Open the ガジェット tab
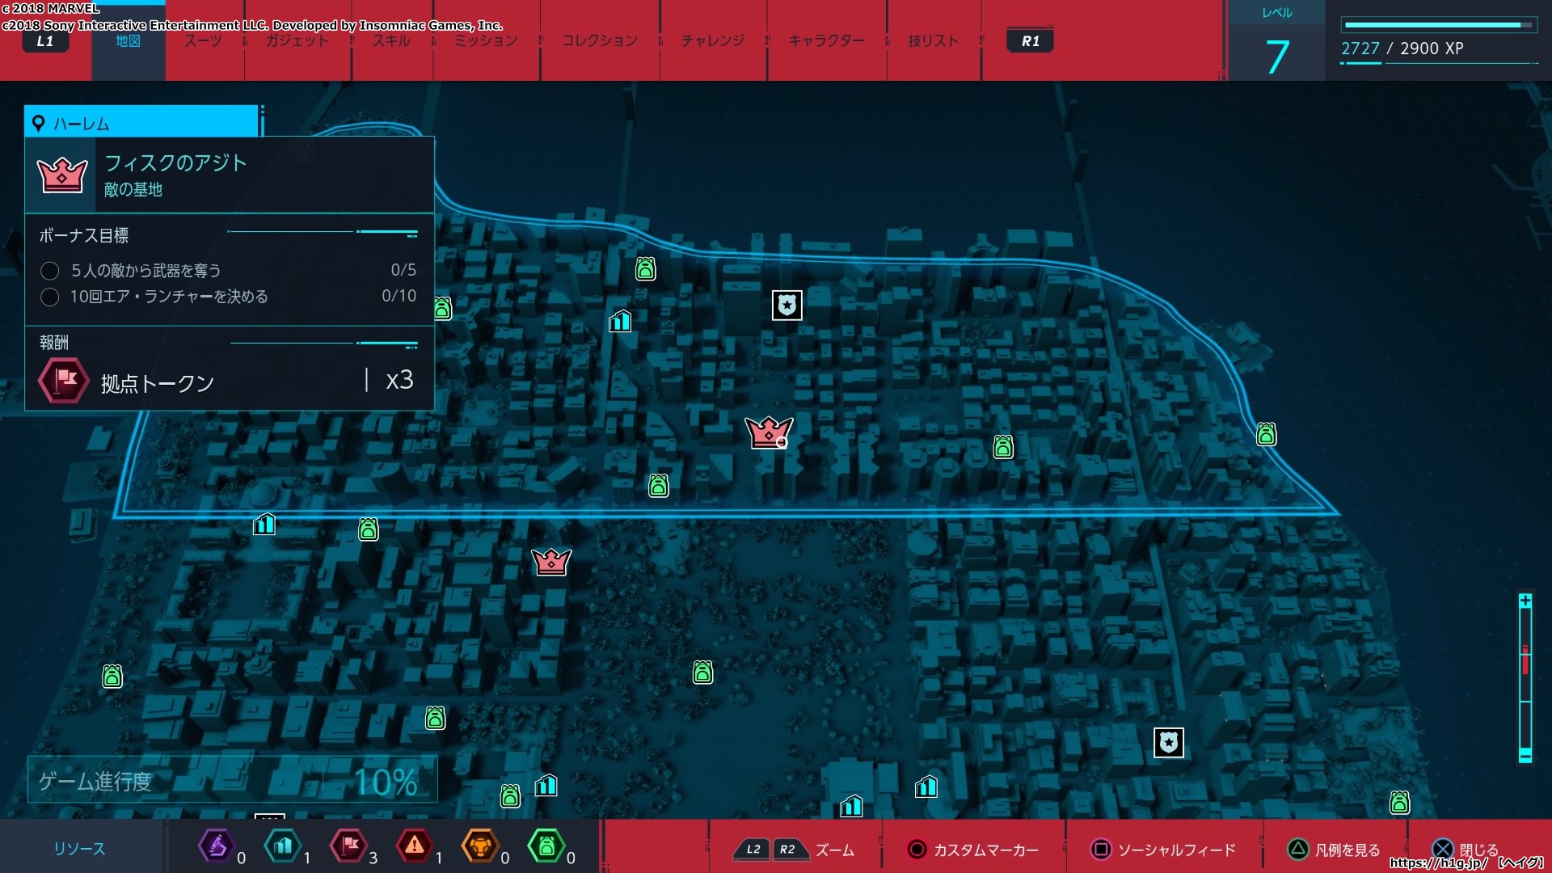 [x=297, y=40]
